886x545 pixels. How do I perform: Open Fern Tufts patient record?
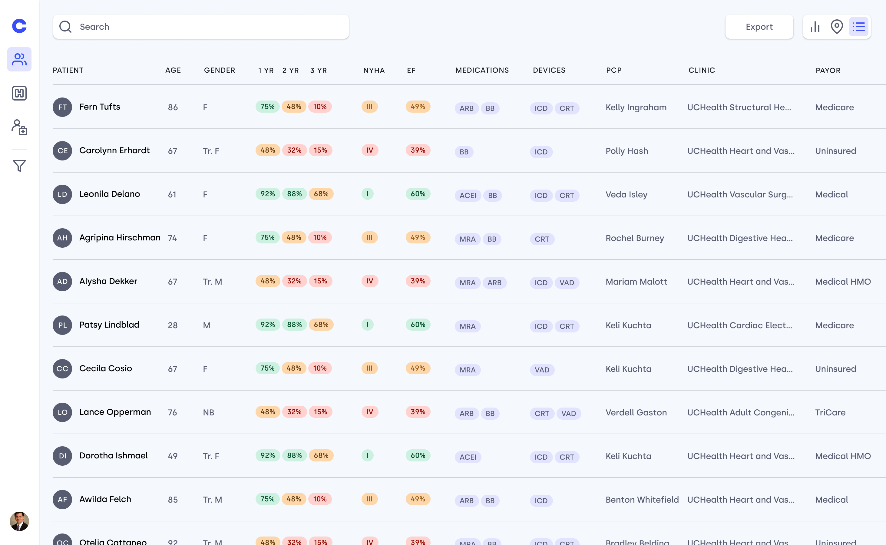tap(100, 107)
